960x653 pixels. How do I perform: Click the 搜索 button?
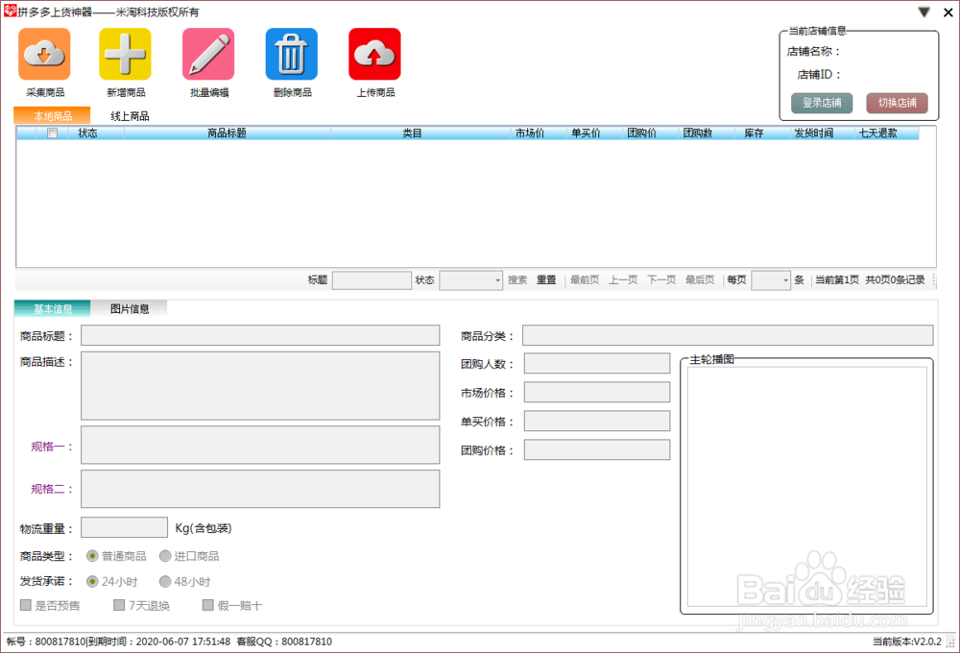pos(517,280)
